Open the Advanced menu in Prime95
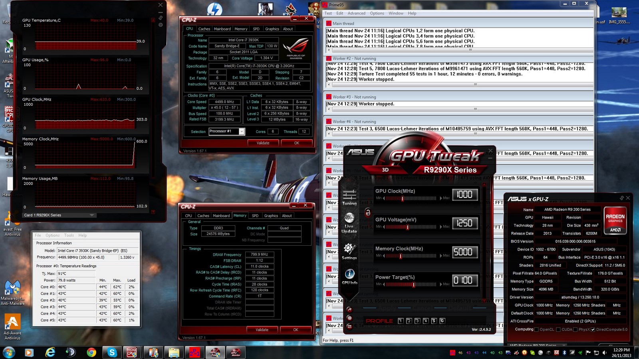 [x=356, y=13]
